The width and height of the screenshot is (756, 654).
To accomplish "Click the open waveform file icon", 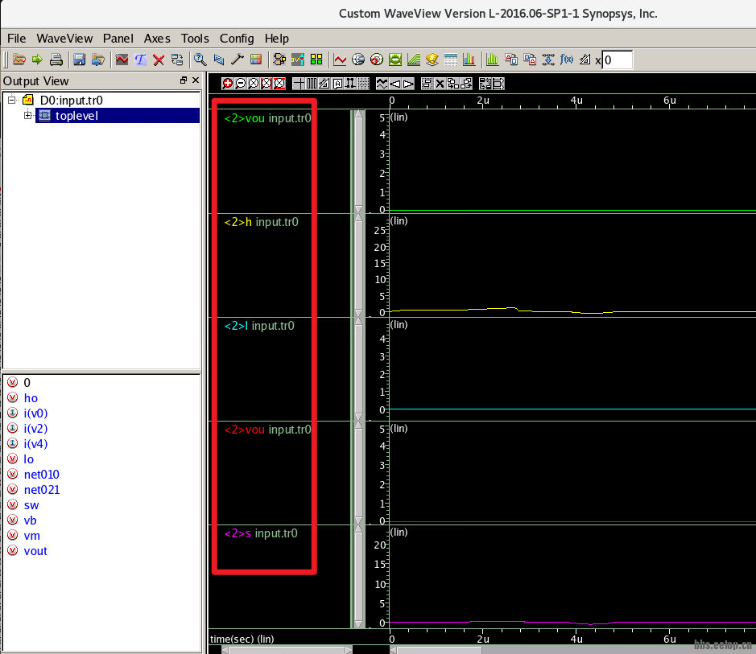I will click(19, 60).
